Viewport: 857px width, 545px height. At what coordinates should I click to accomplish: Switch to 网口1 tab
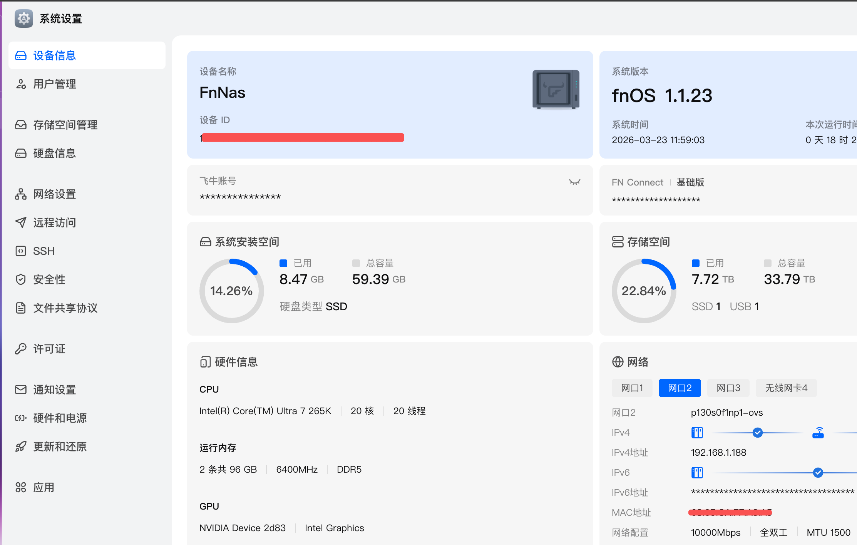tap(632, 388)
